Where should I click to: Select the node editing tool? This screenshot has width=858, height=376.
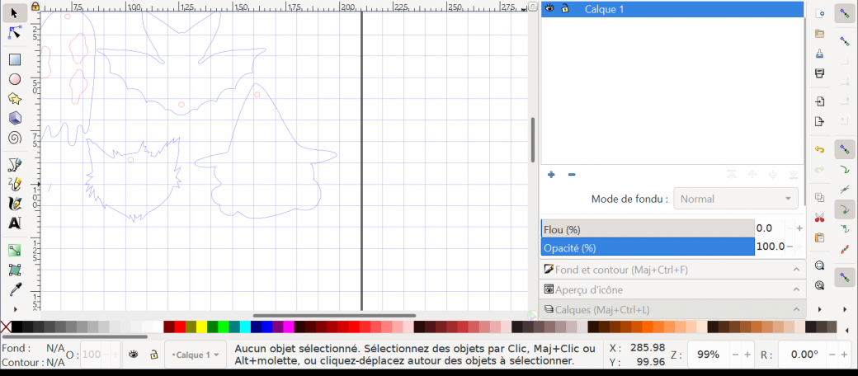click(14, 32)
